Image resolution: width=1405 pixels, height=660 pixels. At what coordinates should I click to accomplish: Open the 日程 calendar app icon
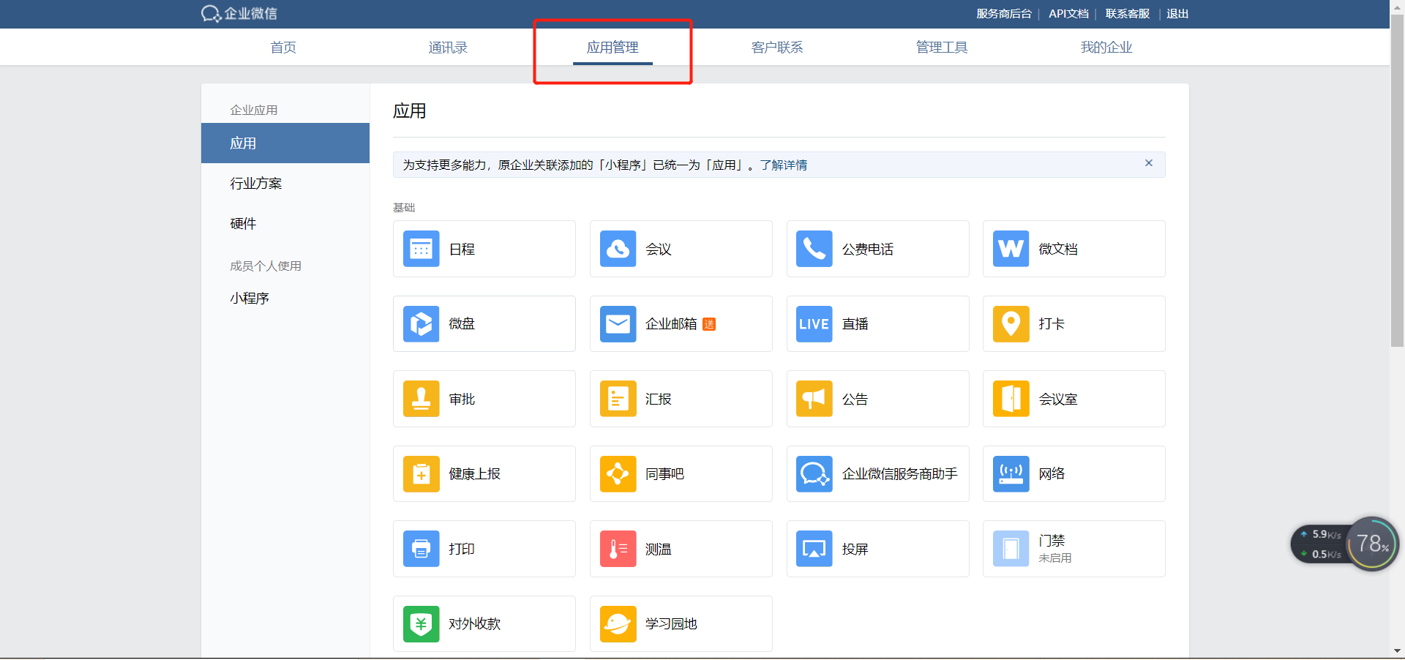421,249
